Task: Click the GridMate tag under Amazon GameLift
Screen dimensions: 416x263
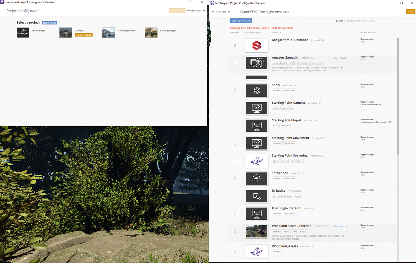Action: pos(293,63)
